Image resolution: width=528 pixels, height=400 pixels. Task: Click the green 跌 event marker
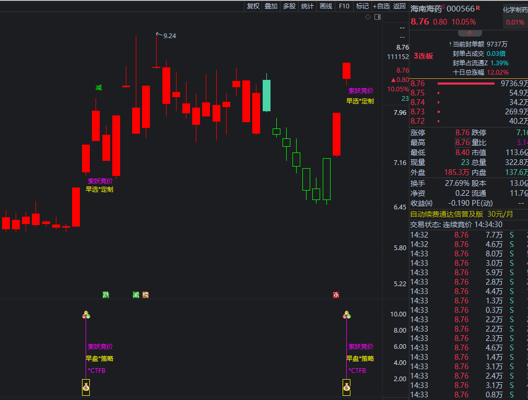(x=106, y=295)
